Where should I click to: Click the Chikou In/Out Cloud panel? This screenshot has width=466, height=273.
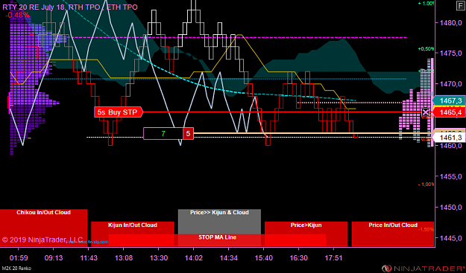(43, 228)
